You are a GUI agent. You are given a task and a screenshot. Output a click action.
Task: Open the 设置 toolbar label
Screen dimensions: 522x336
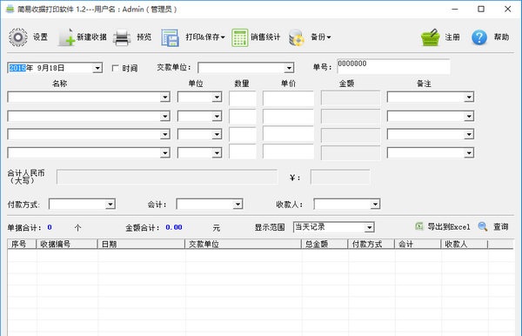tap(40, 37)
